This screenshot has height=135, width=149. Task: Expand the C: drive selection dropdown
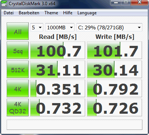pyautogui.click(x=109, y=28)
